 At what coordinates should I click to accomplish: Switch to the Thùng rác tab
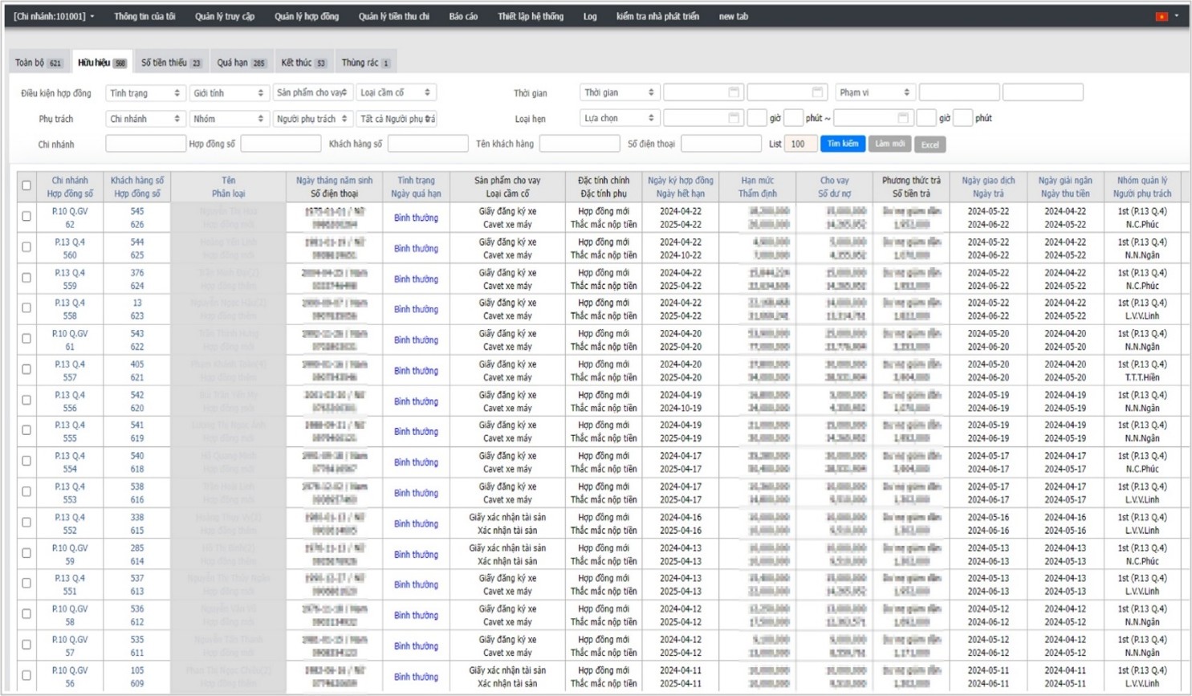point(365,63)
